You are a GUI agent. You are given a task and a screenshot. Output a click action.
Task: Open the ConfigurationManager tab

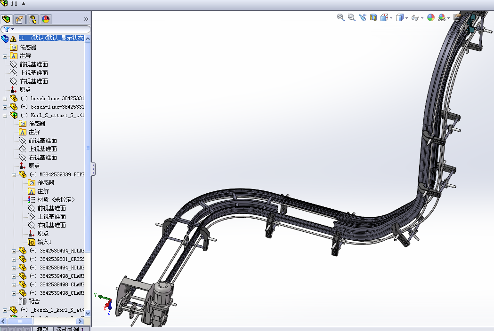click(32, 19)
